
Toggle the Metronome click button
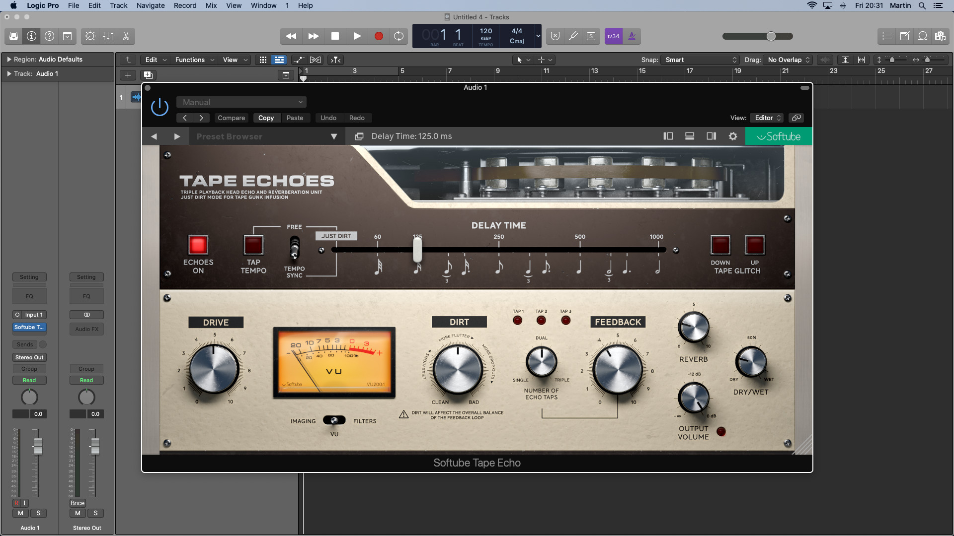click(x=632, y=36)
